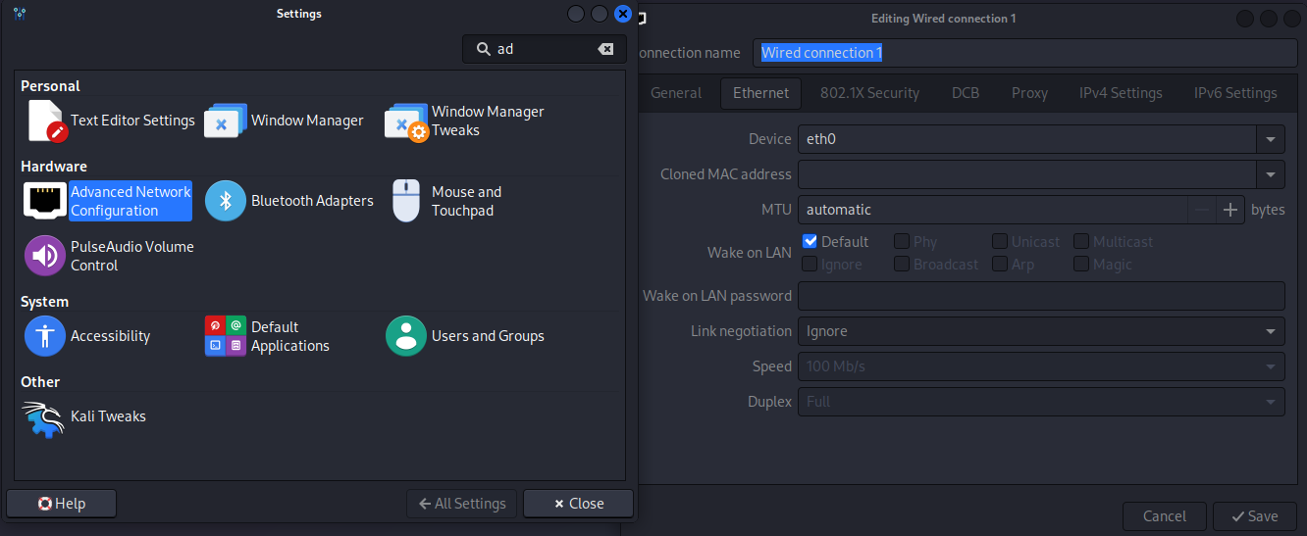This screenshot has width=1307, height=536.
Task: Click the PulseAudio Volume Control label
Action: pos(132,256)
